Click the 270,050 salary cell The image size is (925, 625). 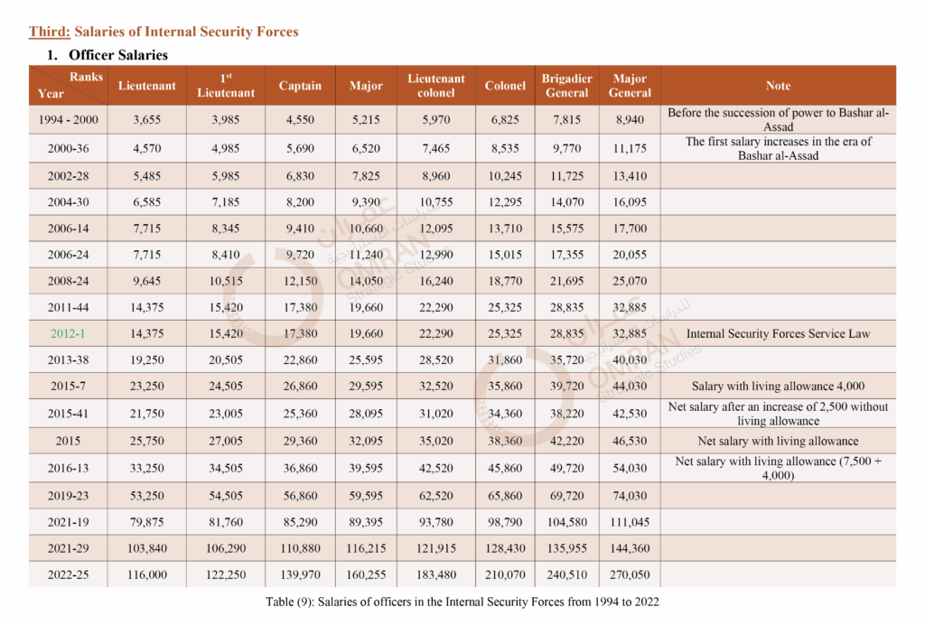point(630,574)
